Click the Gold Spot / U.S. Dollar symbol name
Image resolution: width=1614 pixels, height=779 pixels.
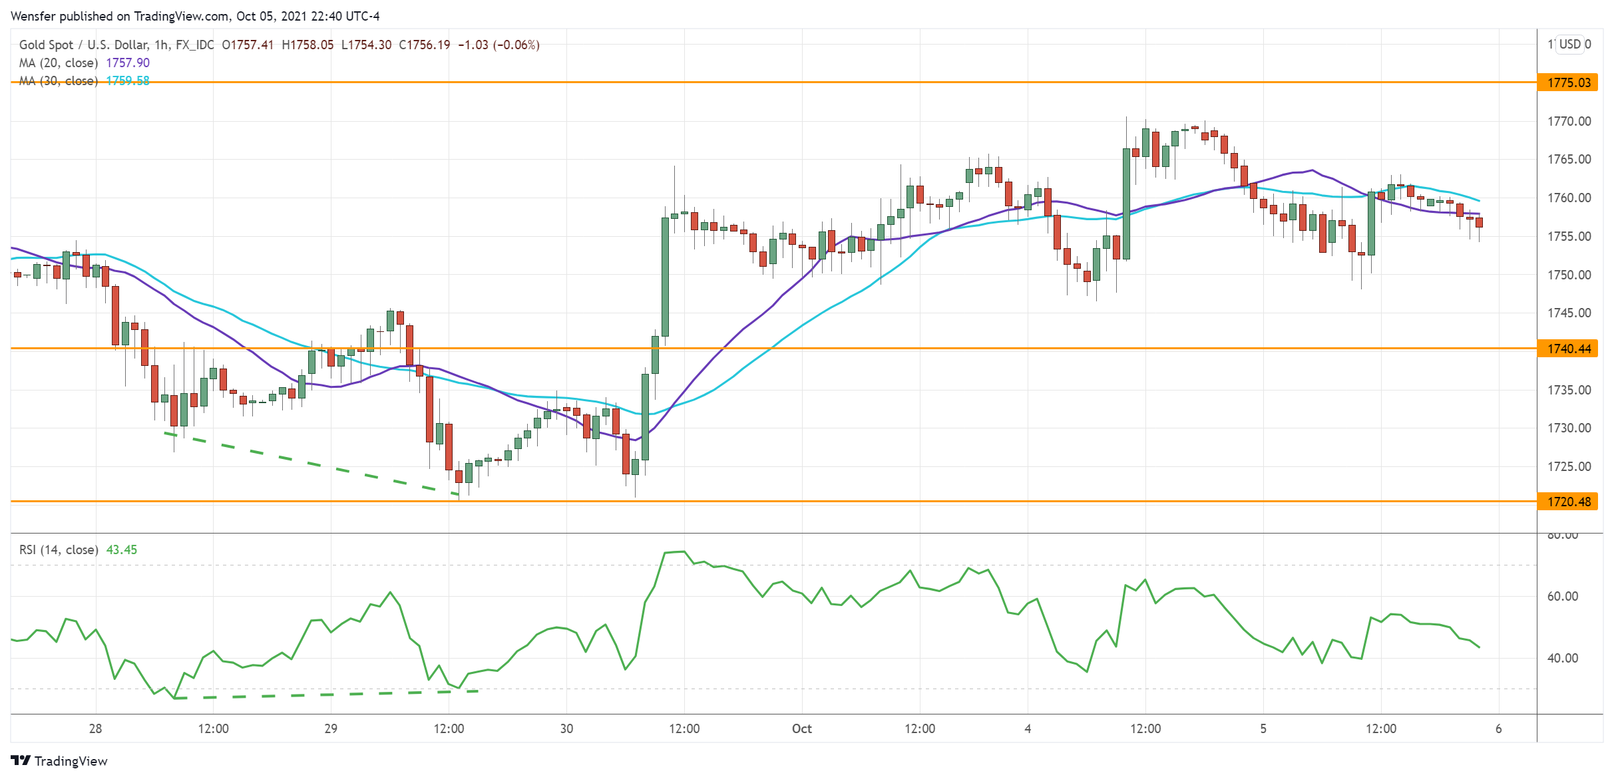(x=85, y=45)
